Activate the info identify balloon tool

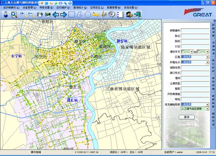[112, 14]
